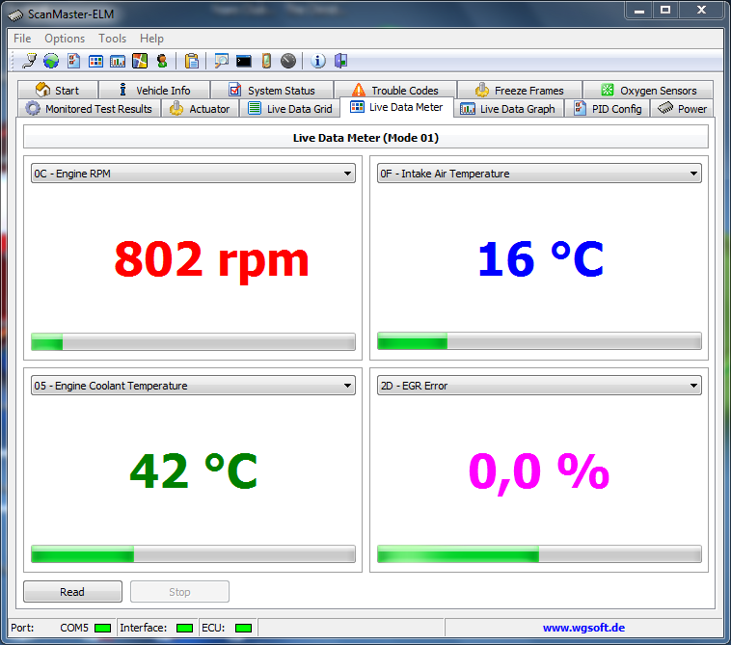731x645 pixels.
Task: Open the Freeze Frames tab
Action: pyautogui.click(x=520, y=90)
